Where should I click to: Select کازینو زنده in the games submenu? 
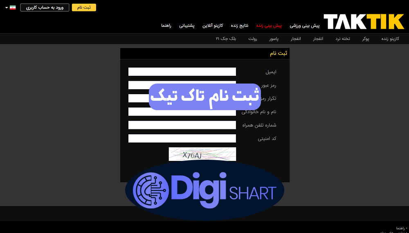coord(390,39)
